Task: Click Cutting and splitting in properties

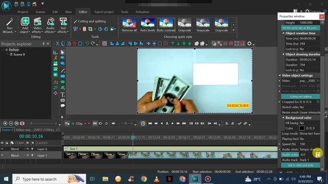Action: point(300,97)
